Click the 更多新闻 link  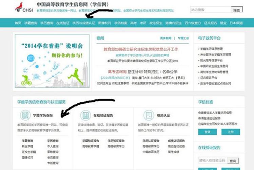tap(166, 38)
